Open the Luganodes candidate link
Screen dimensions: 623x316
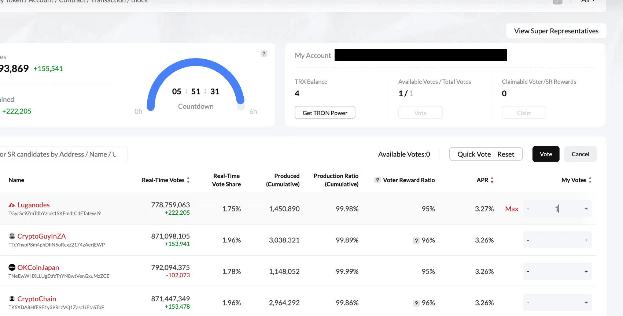click(34, 205)
